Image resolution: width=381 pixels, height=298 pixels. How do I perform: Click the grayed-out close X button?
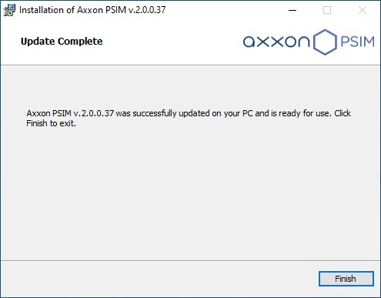363,10
